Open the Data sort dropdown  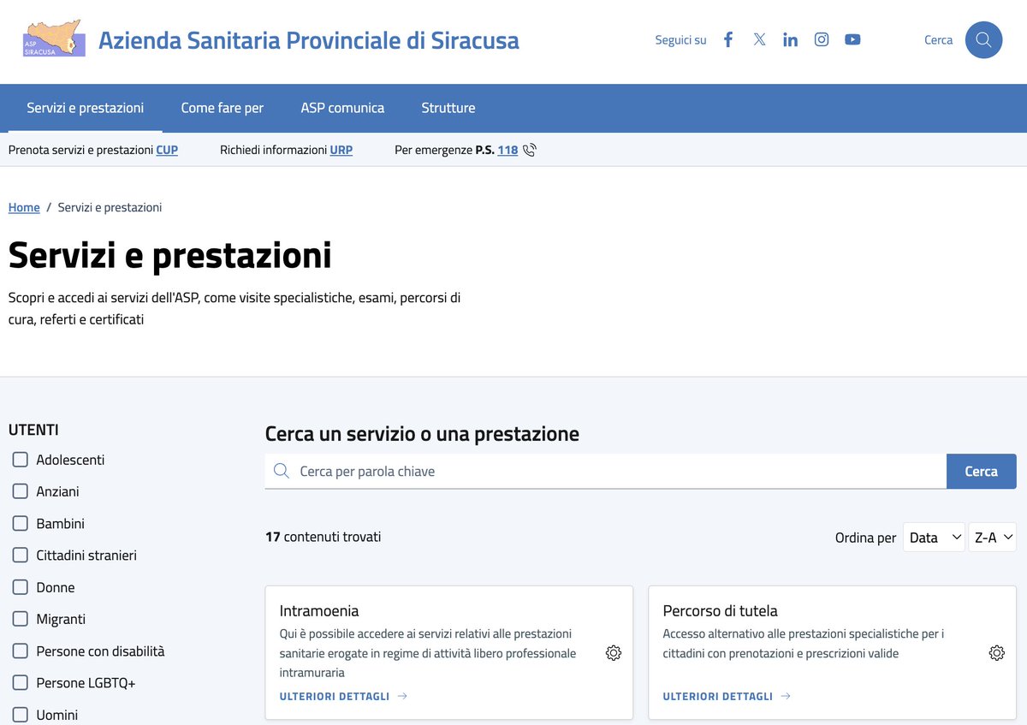[934, 537]
